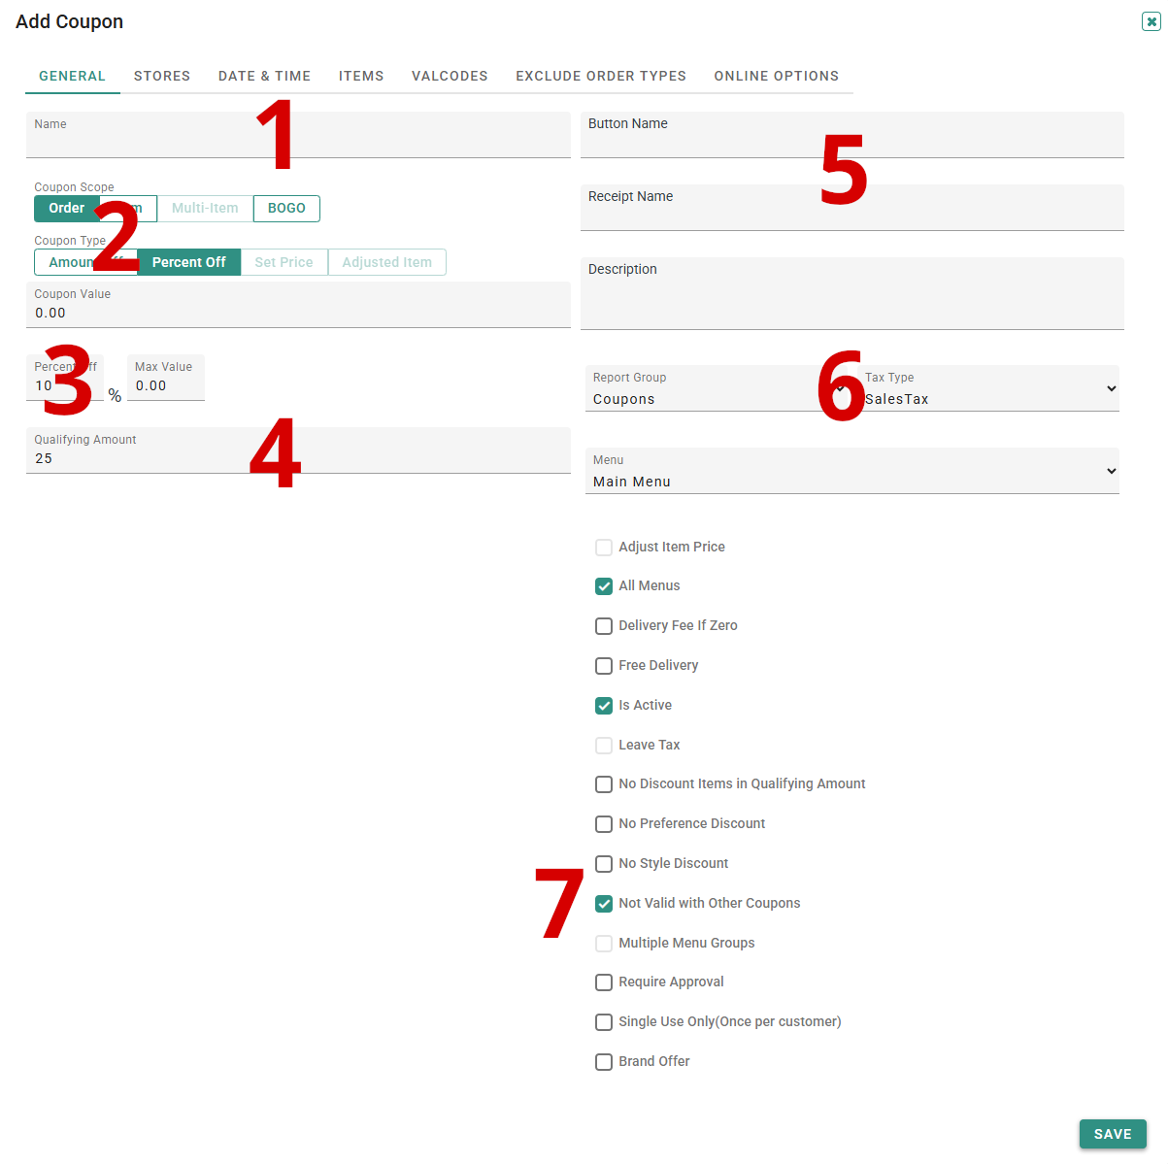Viewport: 1168px width, 1165px height.
Task: Click the coupon Name field
Action: (298, 135)
